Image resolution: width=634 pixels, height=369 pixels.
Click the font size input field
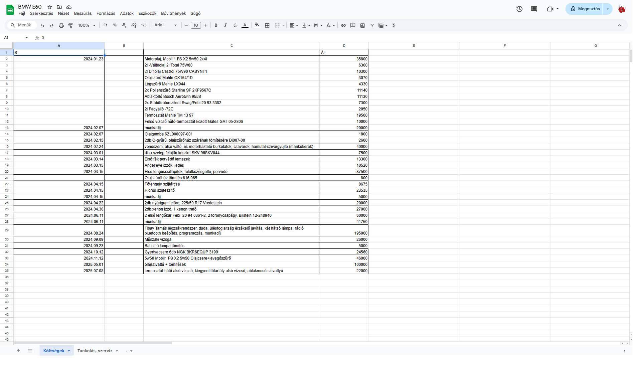pos(196,25)
